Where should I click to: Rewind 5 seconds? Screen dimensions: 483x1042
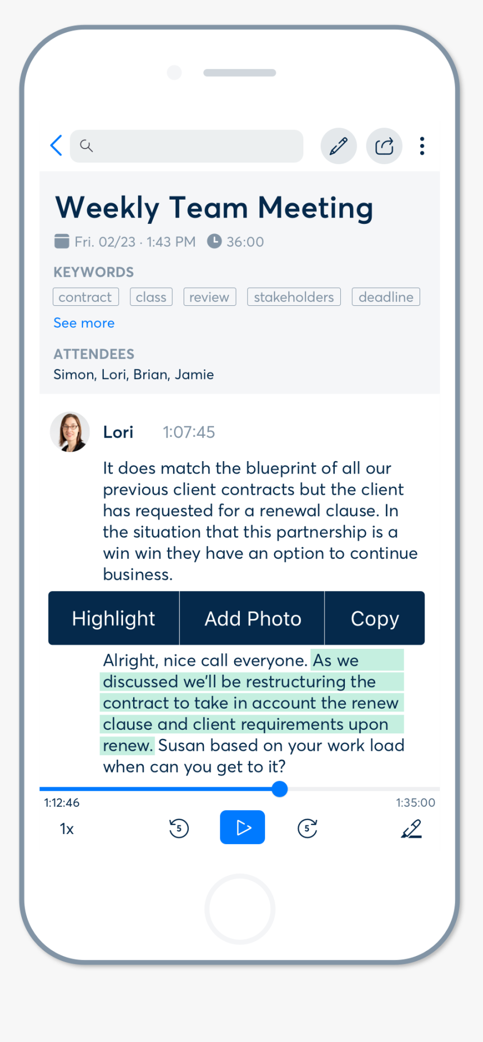pyautogui.click(x=179, y=828)
